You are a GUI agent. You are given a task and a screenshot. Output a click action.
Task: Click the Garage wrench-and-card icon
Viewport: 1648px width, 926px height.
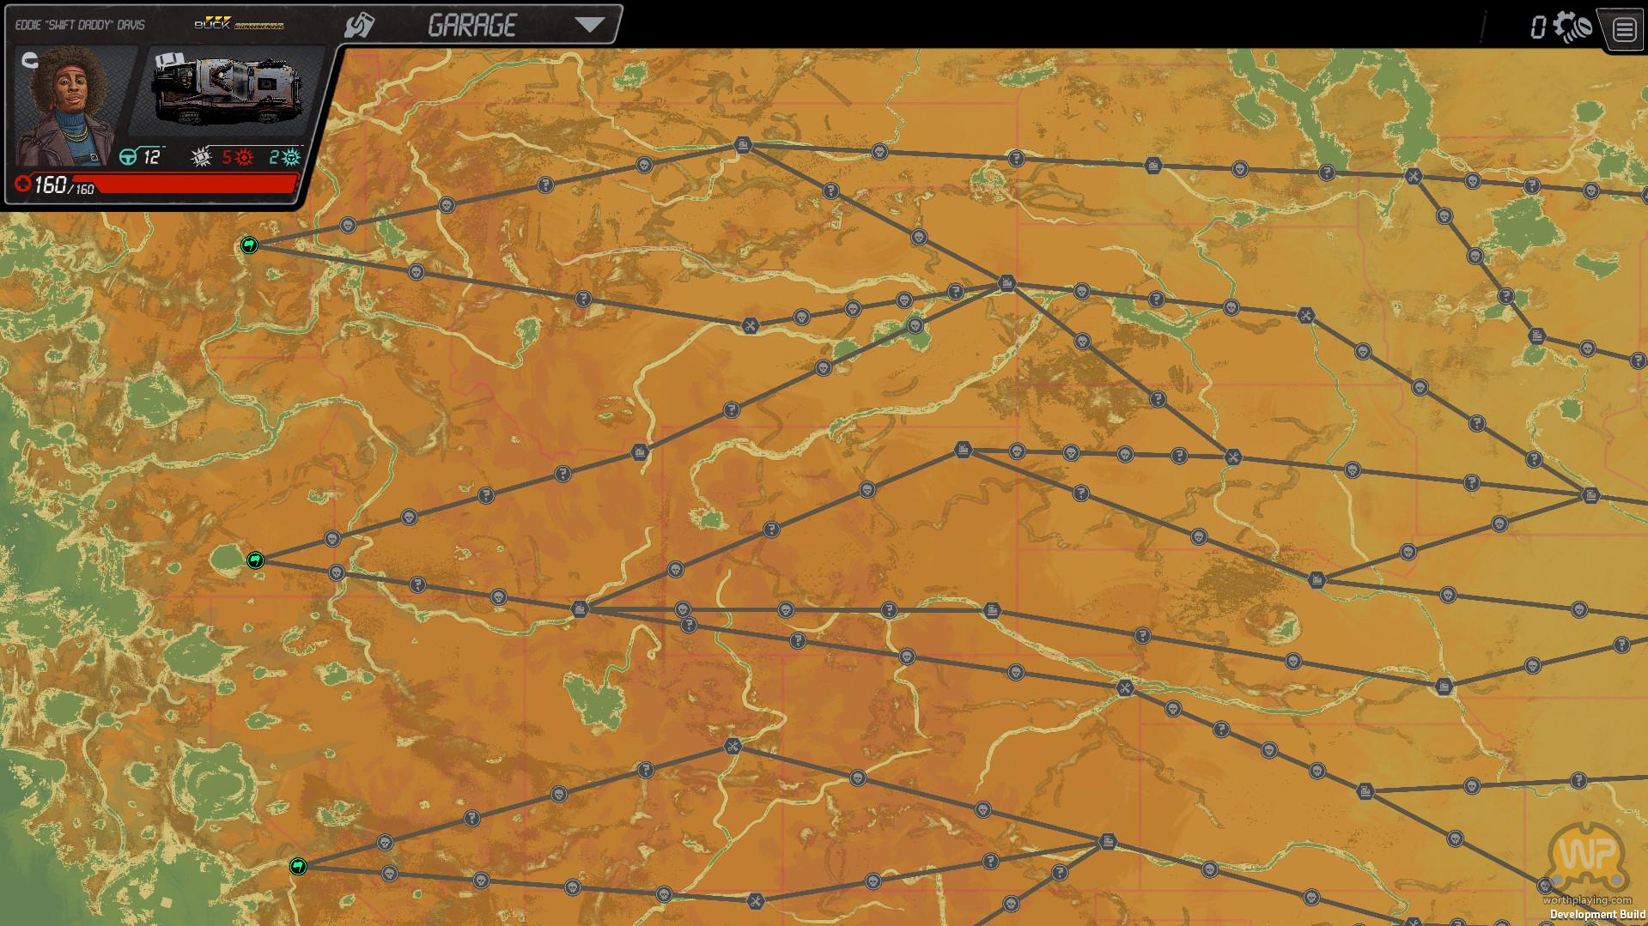tap(359, 25)
